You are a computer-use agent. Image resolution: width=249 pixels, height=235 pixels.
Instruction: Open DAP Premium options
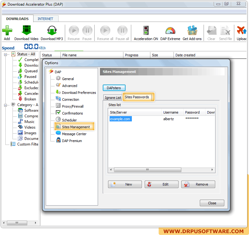click(x=69, y=141)
